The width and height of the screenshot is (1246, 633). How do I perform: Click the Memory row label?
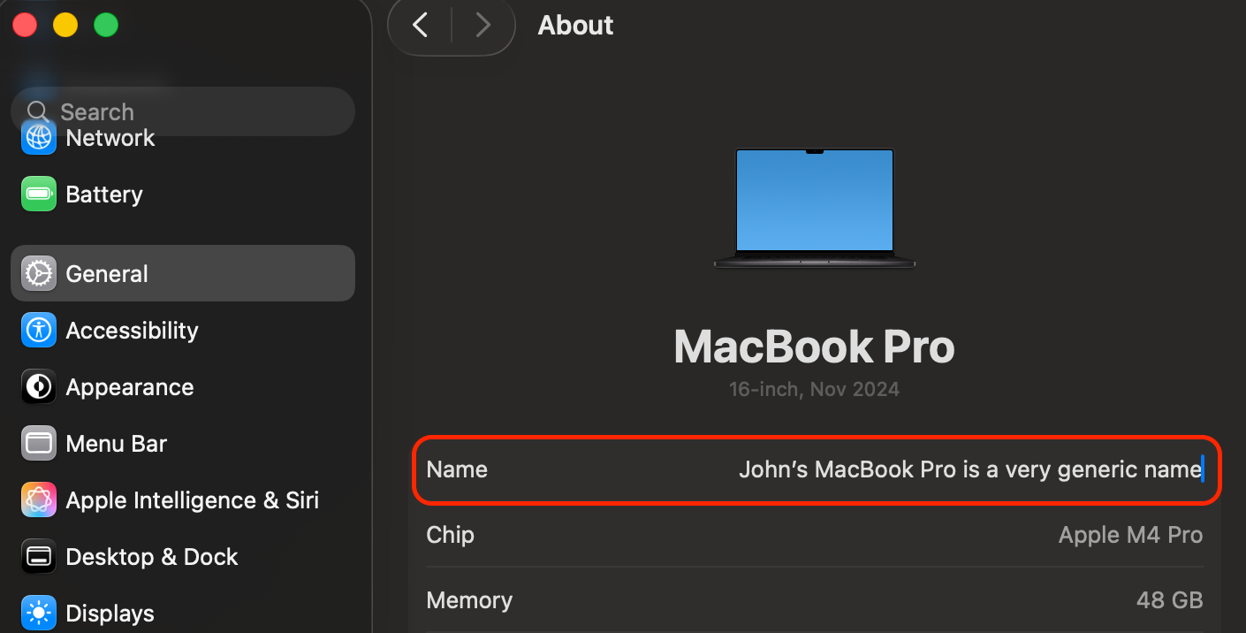(469, 600)
